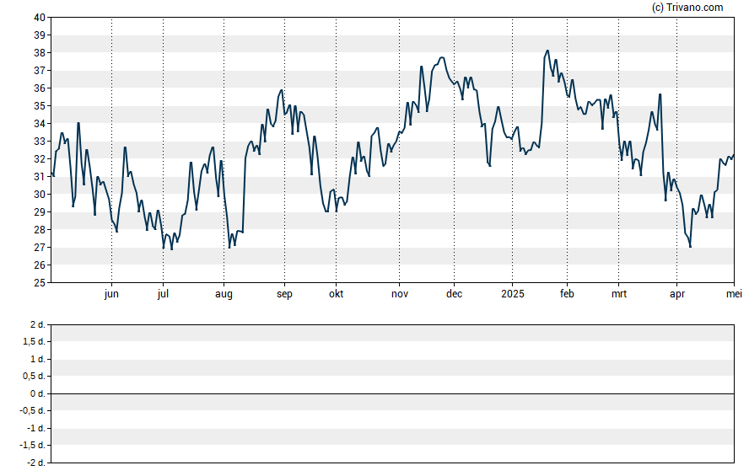Image resolution: width=749 pixels, height=476 pixels.
Task: Select the 0 d. lower axis label
Action: point(37,393)
